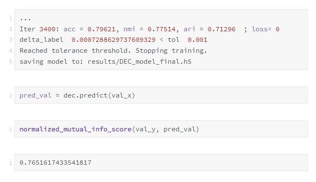The width and height of the screenshot is (316, 182).
Task: Click the 'Reached tolerance threshold' line
Action: tap(113, 50)
